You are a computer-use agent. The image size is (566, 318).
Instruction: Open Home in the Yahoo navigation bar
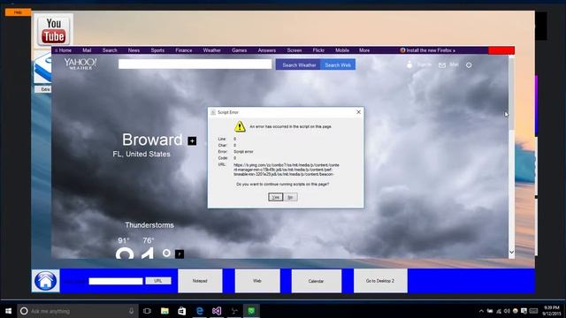coord(65,50)
